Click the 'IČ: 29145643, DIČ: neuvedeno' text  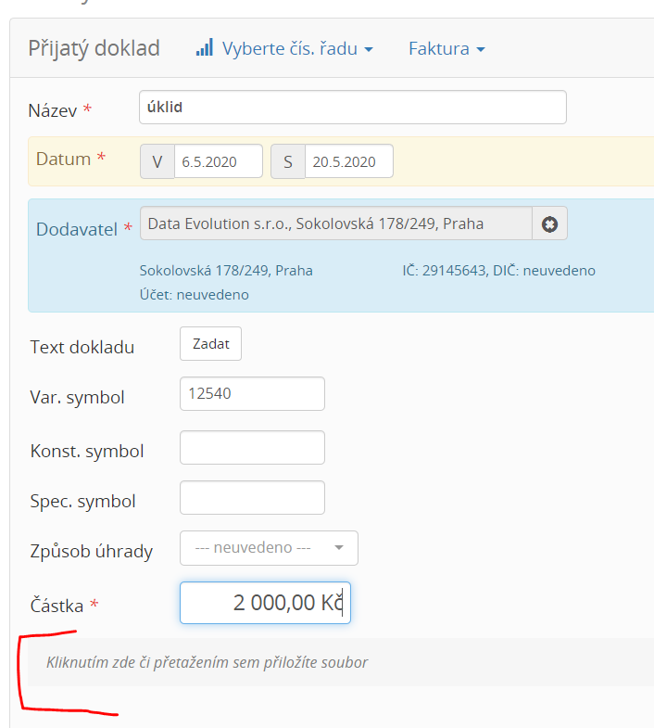498,270
